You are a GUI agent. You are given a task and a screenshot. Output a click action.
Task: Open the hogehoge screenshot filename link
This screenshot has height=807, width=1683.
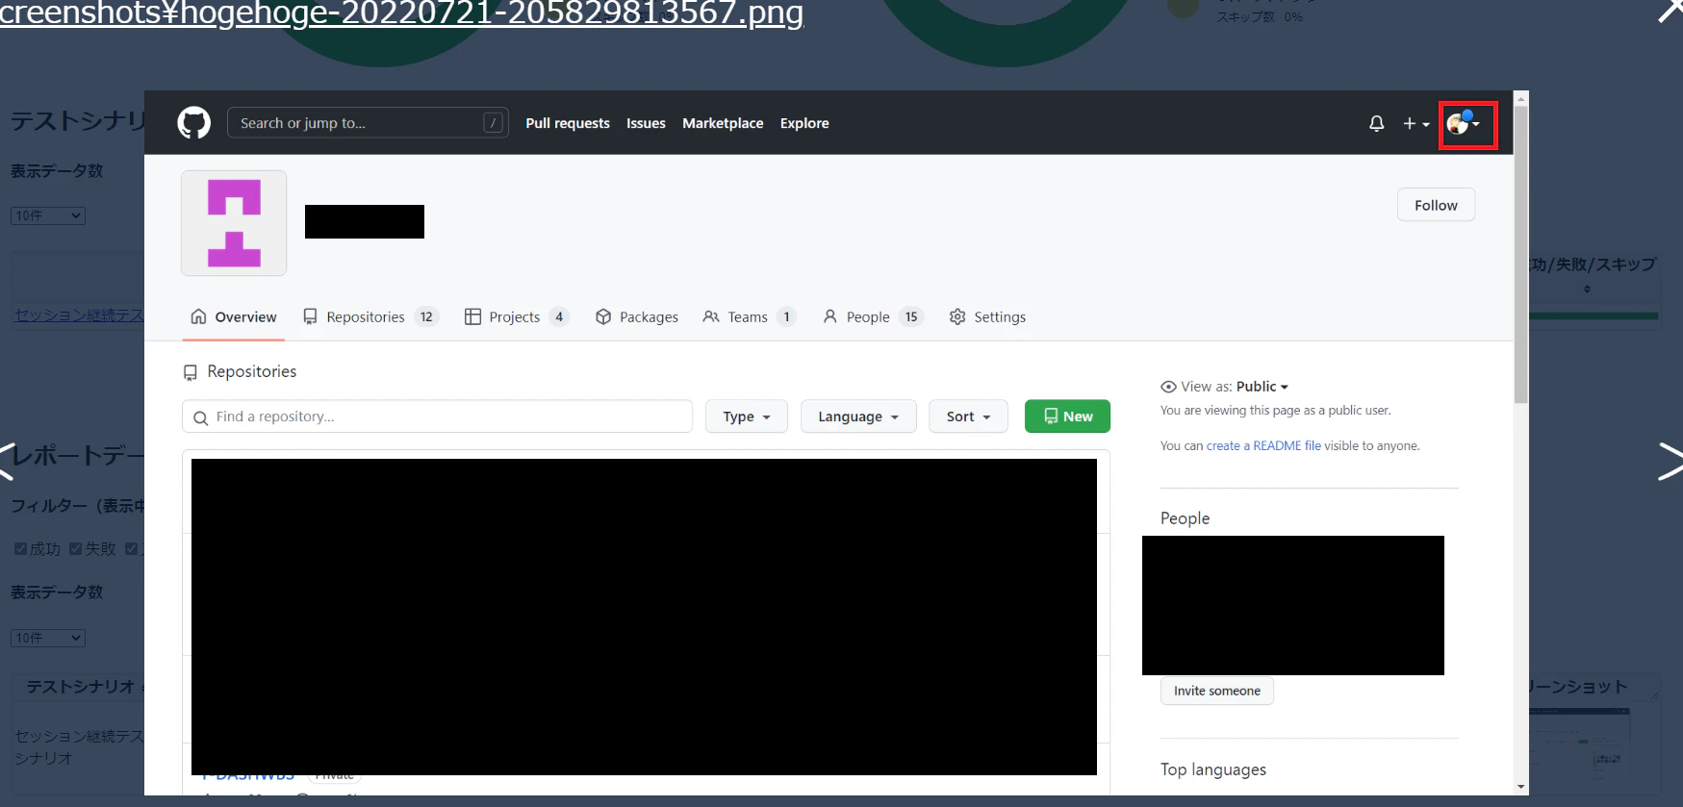tap(401, 13)
